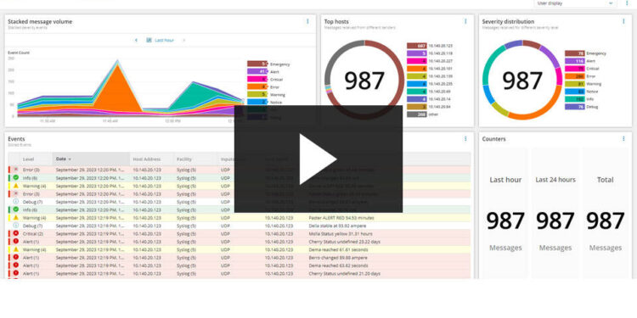Click the gray 'other' swatch in Top hosts

416,114
